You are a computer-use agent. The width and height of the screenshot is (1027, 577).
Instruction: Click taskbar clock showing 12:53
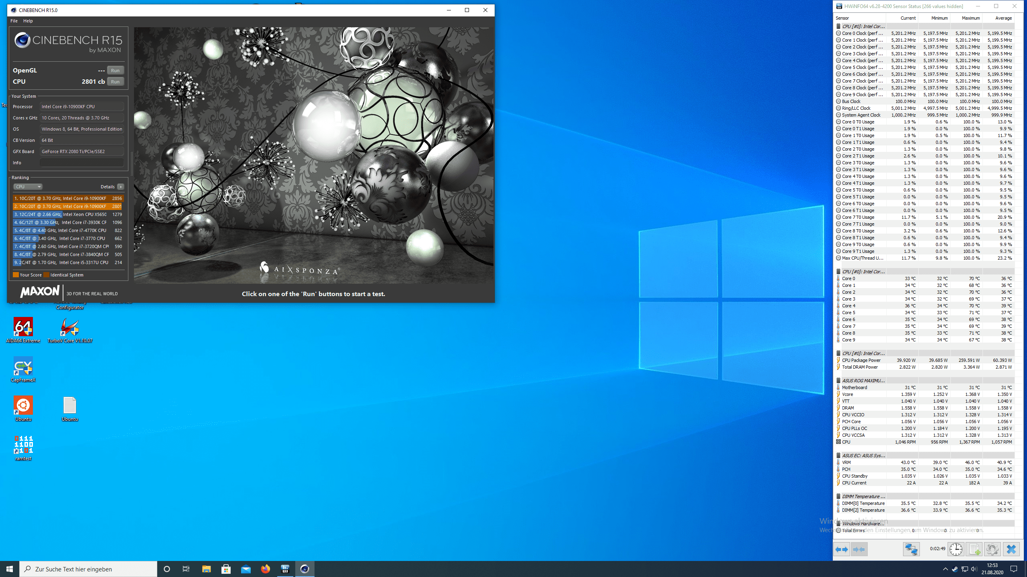click(x=992, y=569)
